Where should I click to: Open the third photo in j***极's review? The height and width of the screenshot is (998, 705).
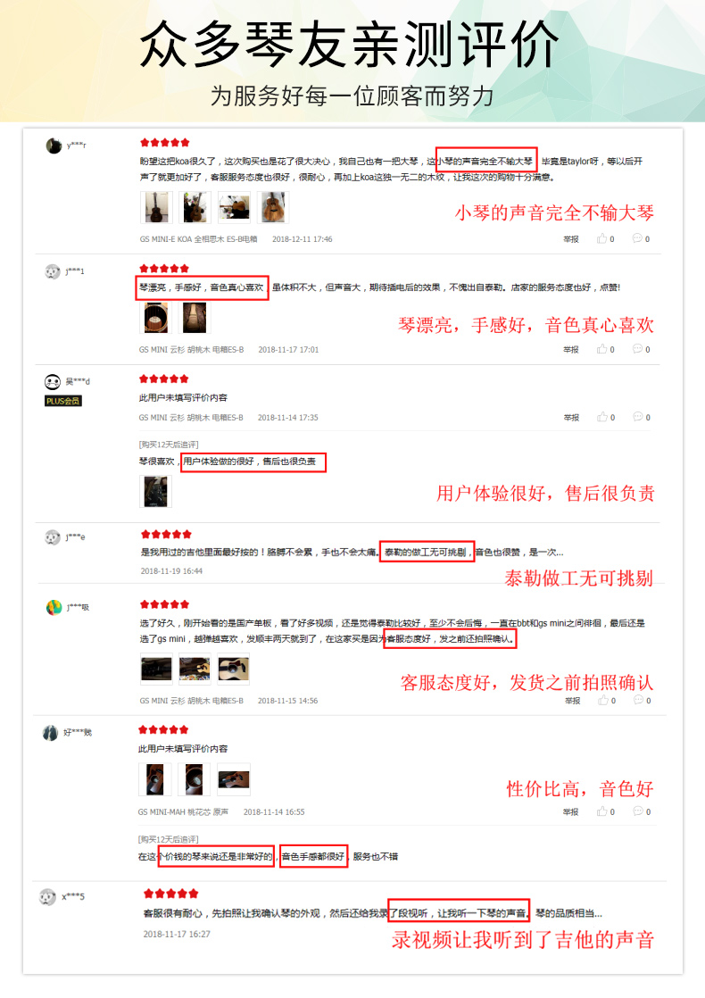point(234,669)
